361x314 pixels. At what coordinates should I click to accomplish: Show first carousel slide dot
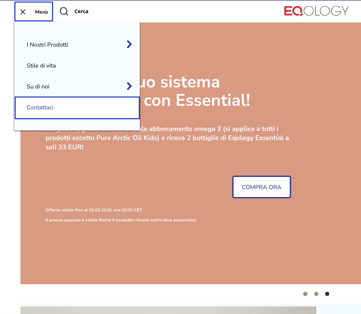coord(305,294)
